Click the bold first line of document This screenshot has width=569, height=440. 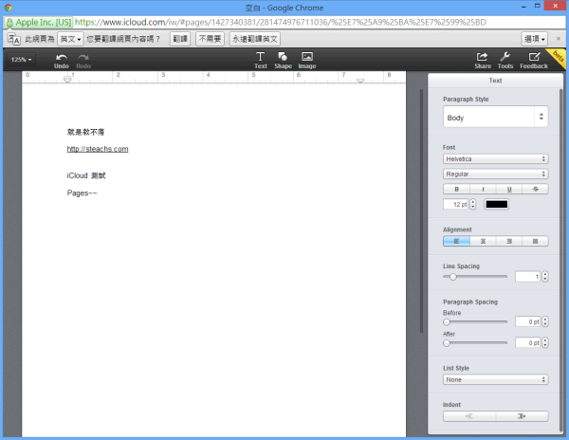85,132
